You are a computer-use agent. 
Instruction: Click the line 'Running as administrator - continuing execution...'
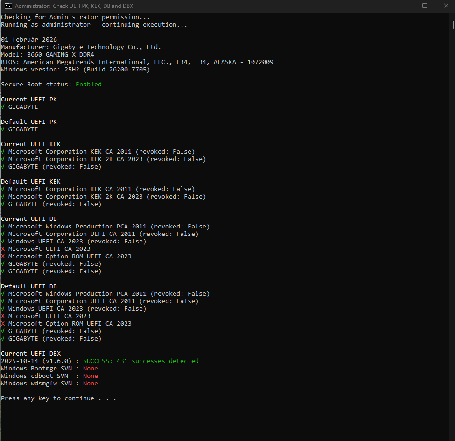click(x=94, y=25)
